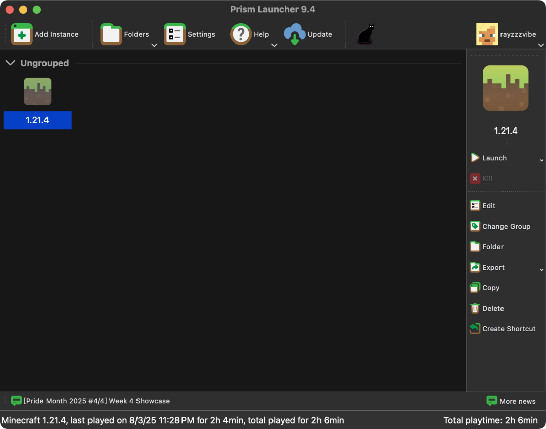
Task: Expand the Export options dropdown arrow
Action: click(x=542, y=270)
